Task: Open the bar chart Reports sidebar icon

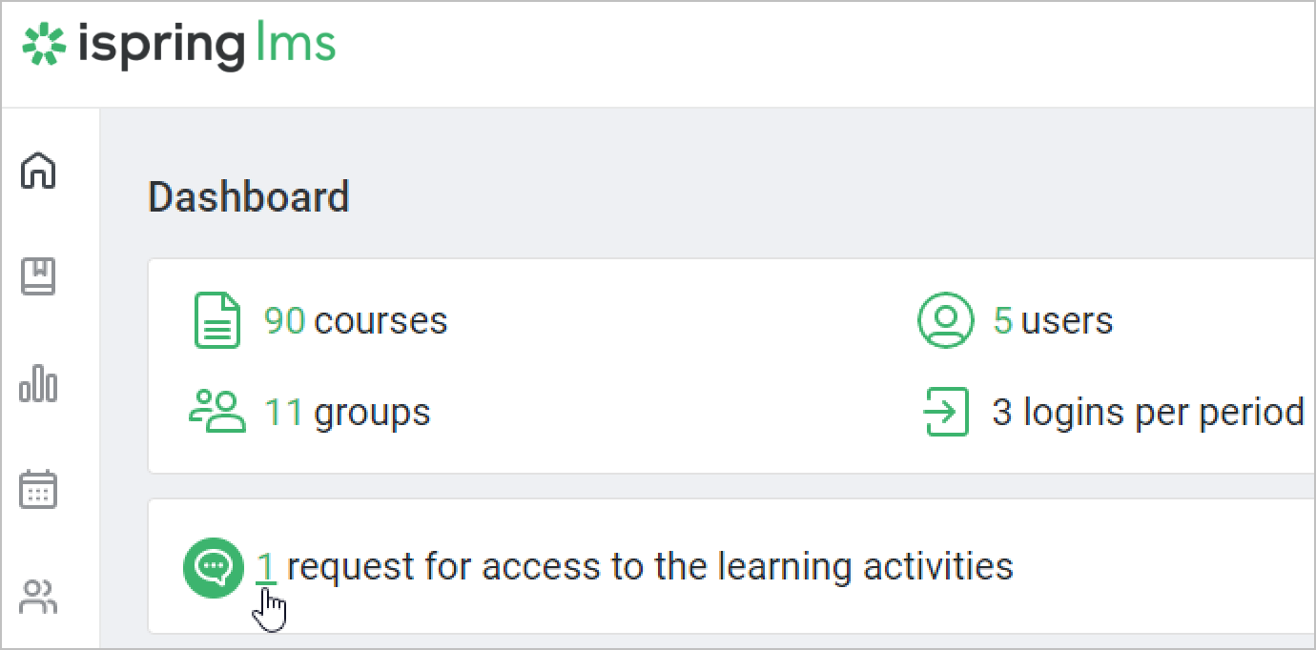Action: click(x=38, y=384)
